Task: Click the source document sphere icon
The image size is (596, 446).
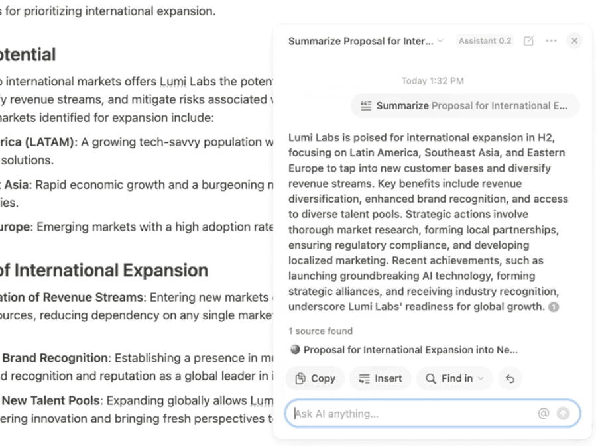Action: [x=295, y=350]
